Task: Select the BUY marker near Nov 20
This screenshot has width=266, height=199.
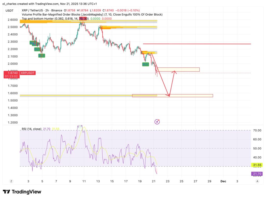Action: tap(145, 64)
